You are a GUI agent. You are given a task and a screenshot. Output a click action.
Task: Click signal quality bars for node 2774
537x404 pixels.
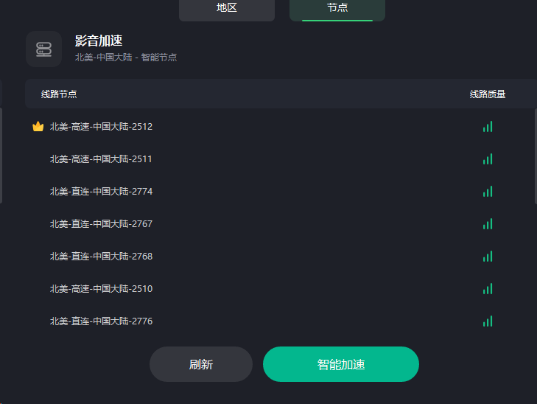(x=488, y=191)
